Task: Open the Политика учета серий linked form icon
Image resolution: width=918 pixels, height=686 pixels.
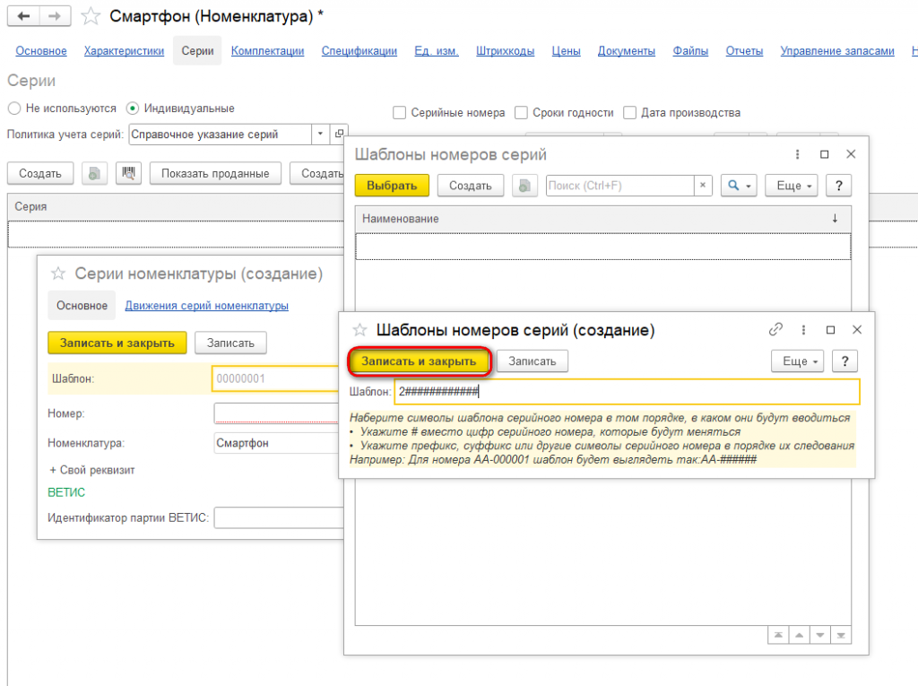Action: click(x=339, y=135)
